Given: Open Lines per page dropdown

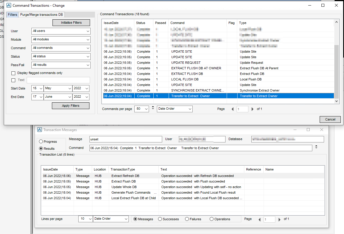Looking at the screenshot, I should click(x=85, y=219).
